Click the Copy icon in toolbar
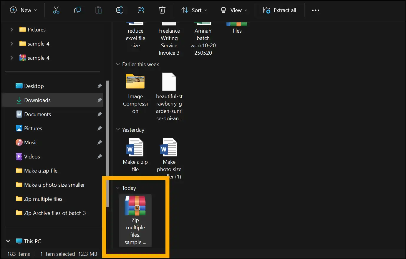The image size is (406, 259). click(77, 10)
